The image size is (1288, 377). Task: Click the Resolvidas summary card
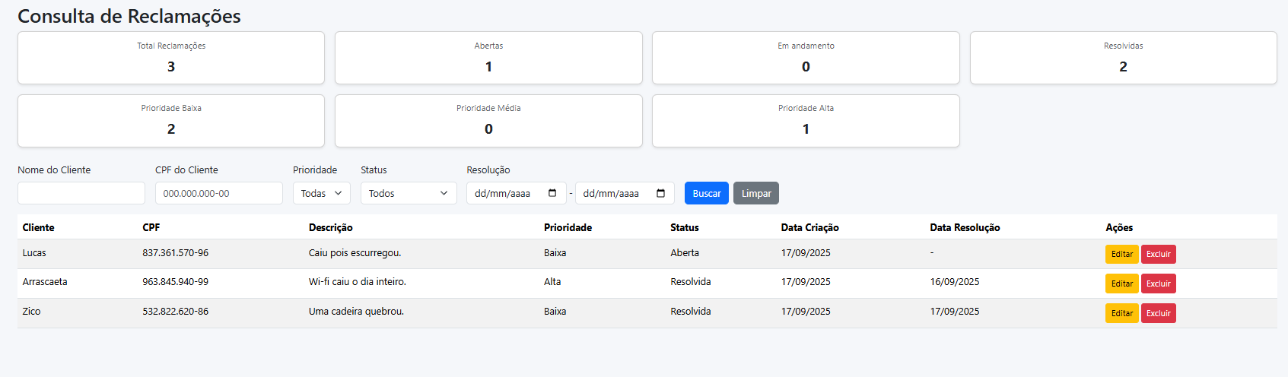1124,58
